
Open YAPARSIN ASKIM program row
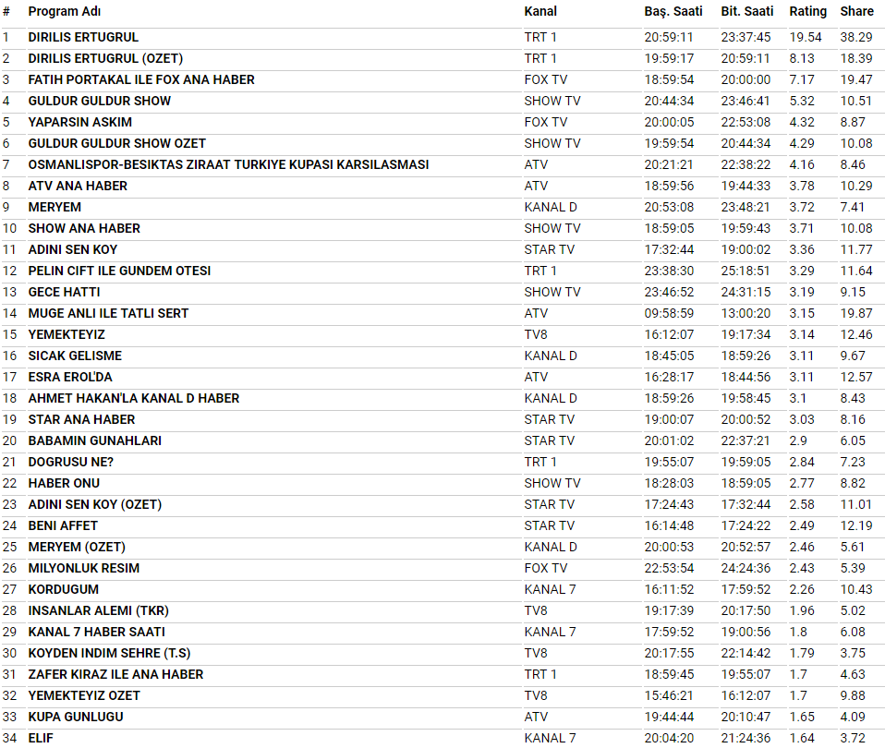tap(80, 122)
